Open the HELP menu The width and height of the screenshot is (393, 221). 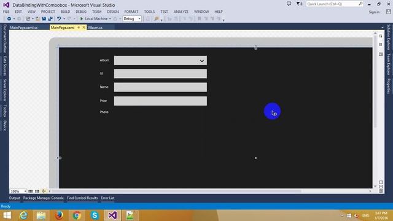point(219,12)
